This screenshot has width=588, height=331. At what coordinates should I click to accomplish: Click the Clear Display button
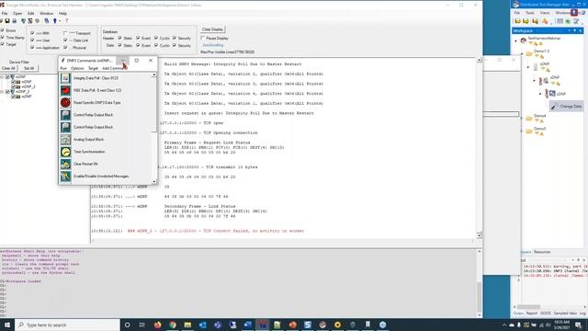coord(212,29)
